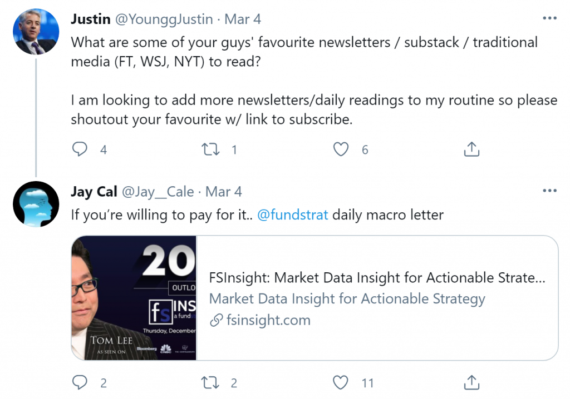Screen dimensions: 570x399
Task: Open the @fundstrat profile link
Action: pos(292,214)
